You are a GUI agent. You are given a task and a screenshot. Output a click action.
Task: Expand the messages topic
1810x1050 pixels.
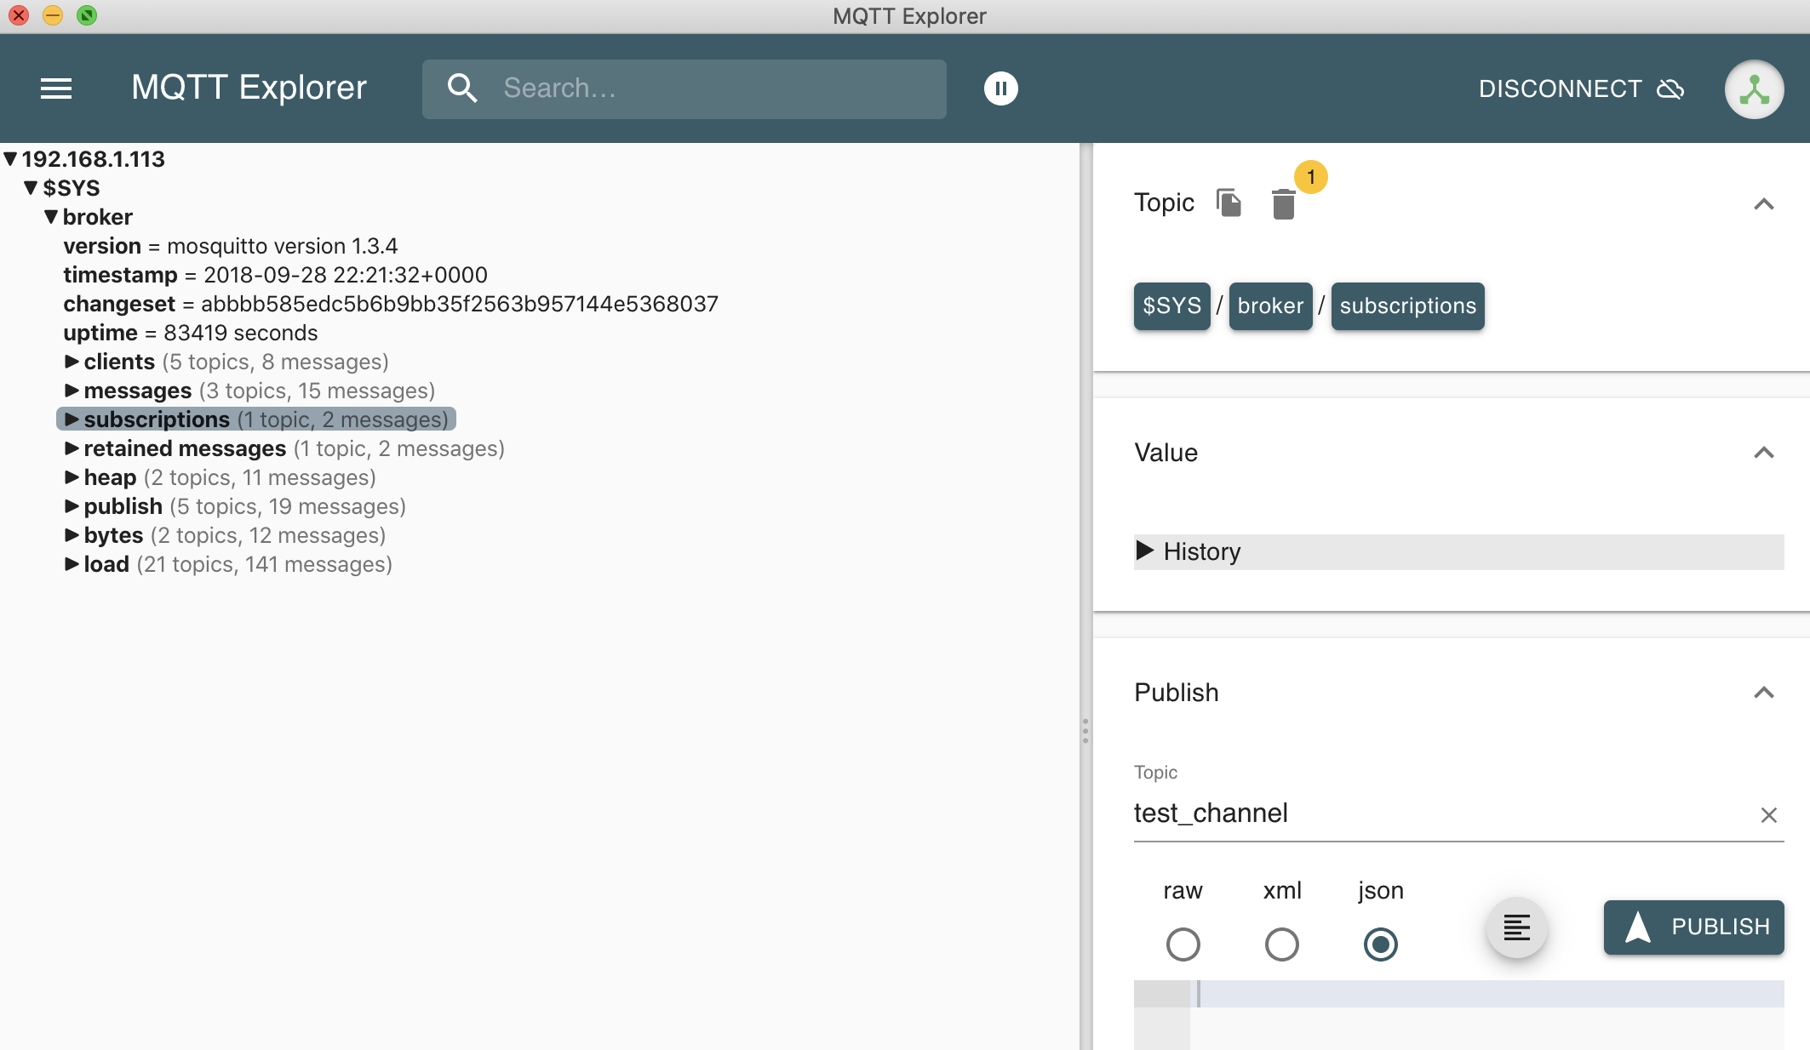click(72, 391)
